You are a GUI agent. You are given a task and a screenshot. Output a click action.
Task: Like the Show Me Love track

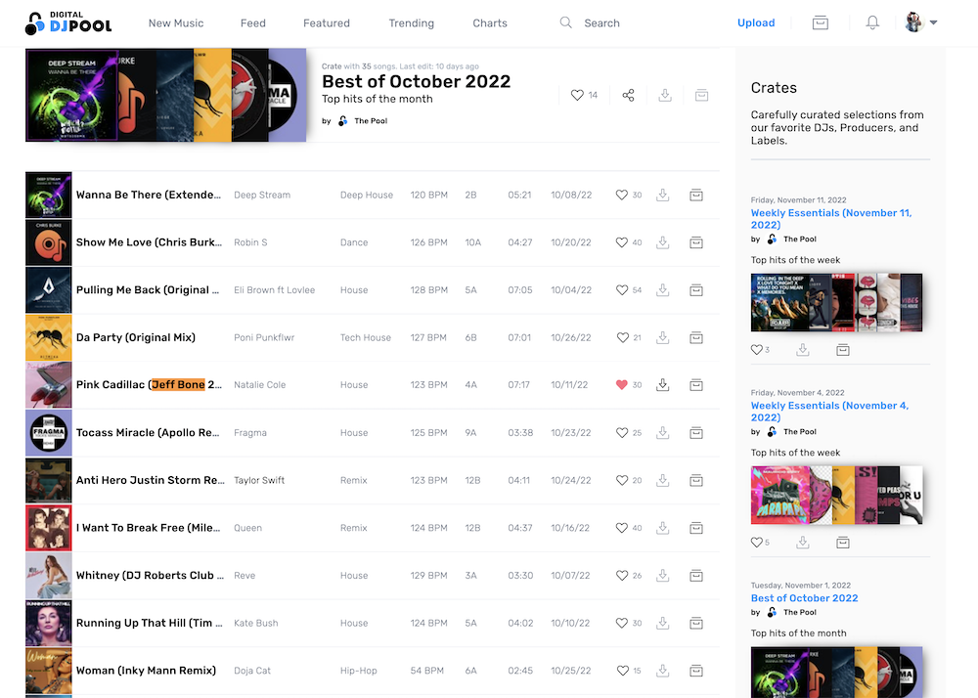622,242
